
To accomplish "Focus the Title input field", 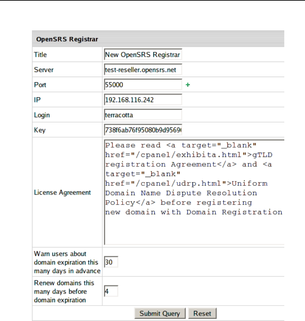I will [143, 55].
